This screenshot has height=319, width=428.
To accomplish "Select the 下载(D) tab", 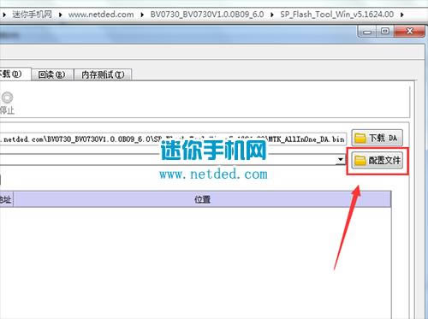I will point(15,74).
